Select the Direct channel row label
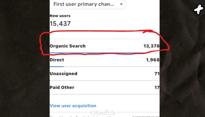The image size is (205, 117). [57, 60]
